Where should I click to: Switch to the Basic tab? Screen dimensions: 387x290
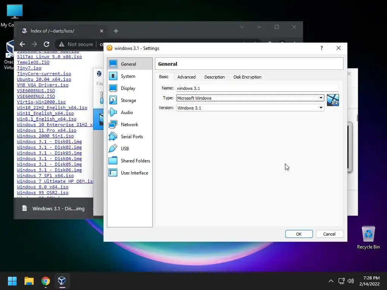coord(164,77)
